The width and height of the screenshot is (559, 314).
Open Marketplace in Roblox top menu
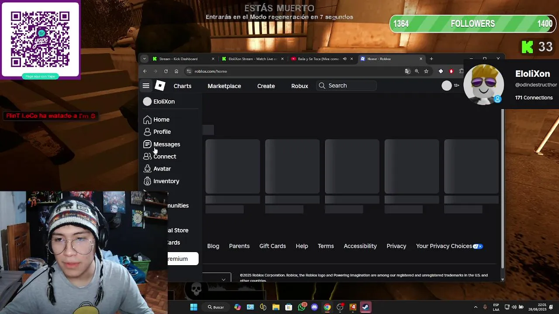[224, 86]
